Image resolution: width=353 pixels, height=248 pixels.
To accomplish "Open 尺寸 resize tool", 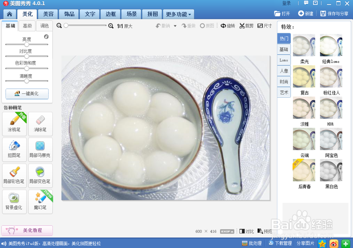I will tap(264, 26).
